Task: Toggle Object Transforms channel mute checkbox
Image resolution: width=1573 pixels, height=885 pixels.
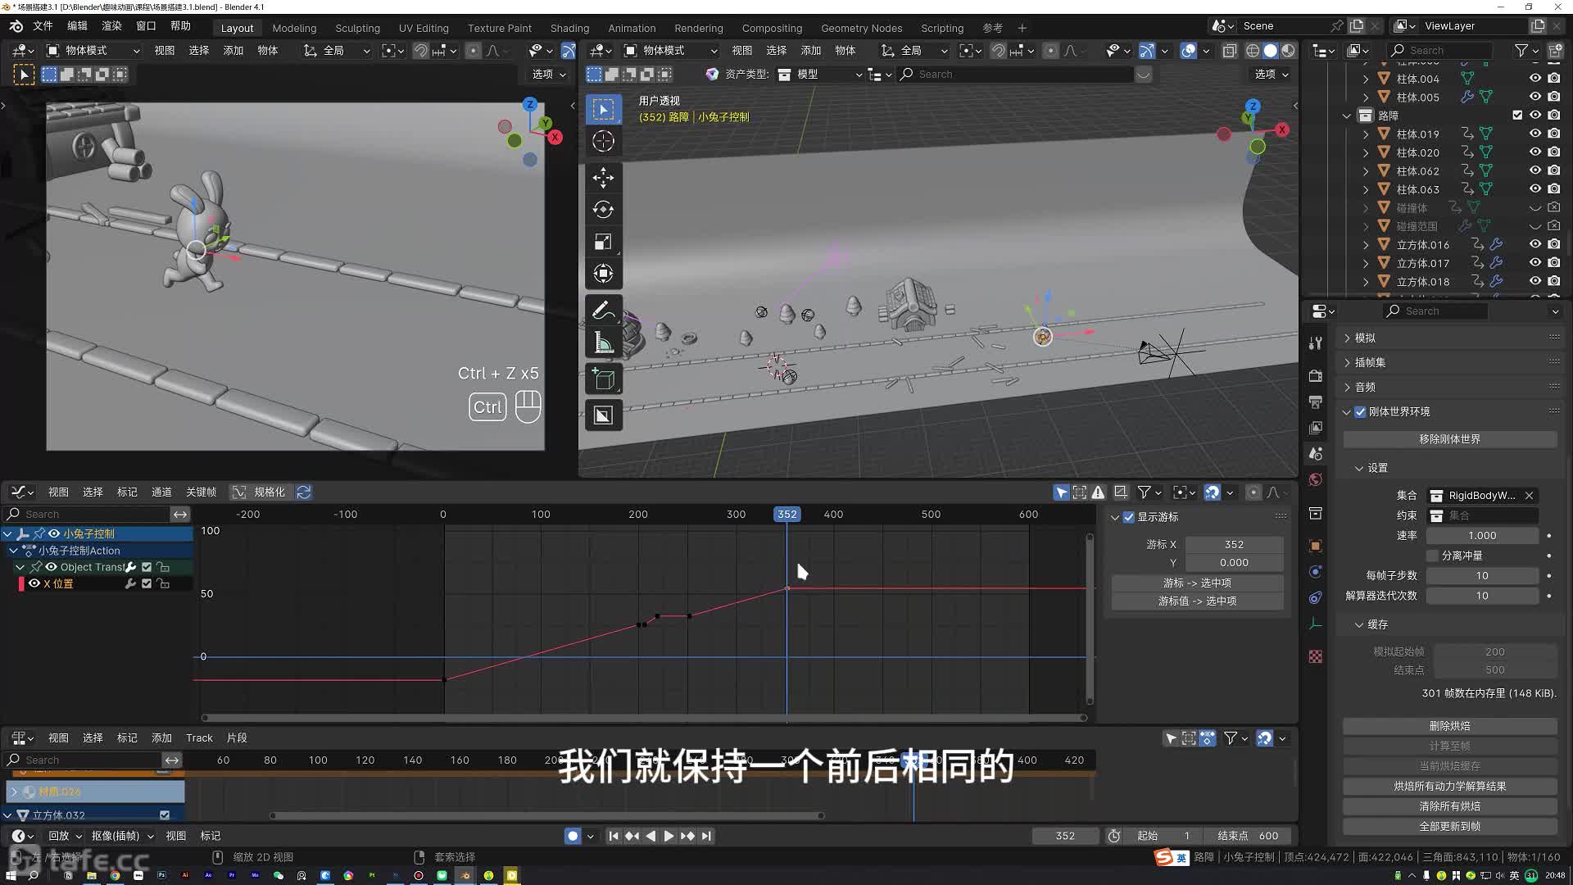Action: click(x=147, y=567)
